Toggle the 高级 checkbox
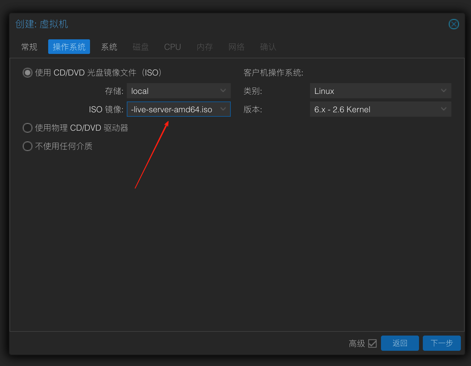This screenshot has height=366, width=471. (x=372, y=343)
